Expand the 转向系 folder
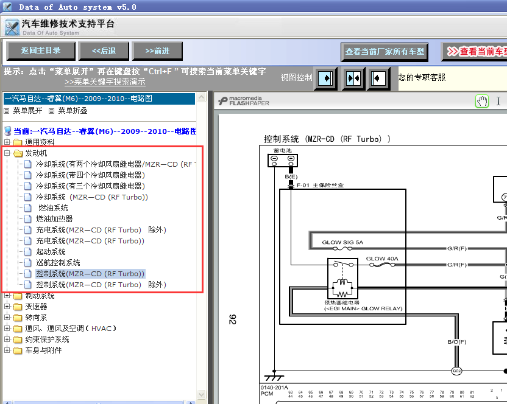The image size is (507, 404). [x=7, y=317]
